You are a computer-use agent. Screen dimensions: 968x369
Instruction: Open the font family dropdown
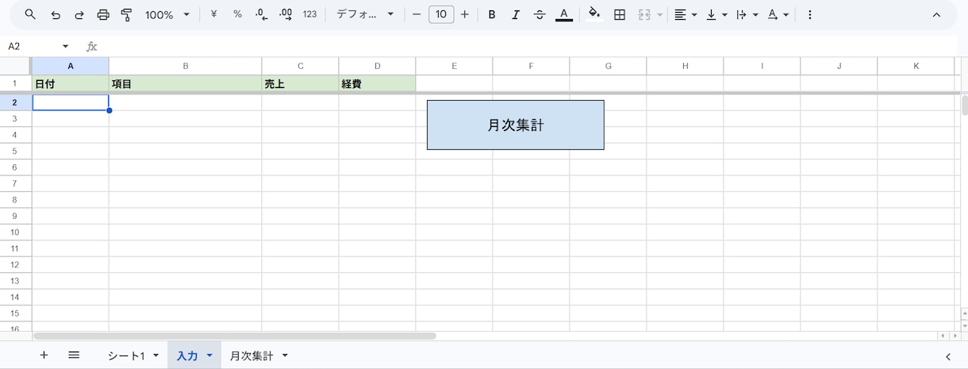coord(365,14)
